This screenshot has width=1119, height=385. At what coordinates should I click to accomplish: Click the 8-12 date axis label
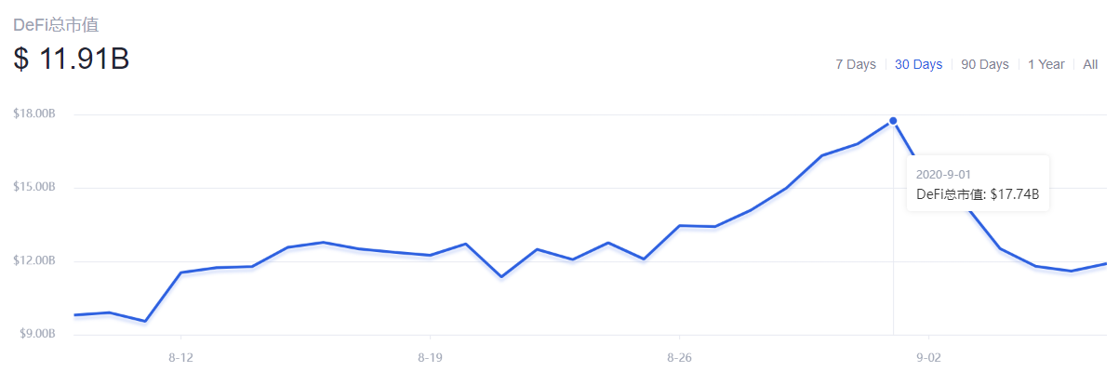(180, 357)
